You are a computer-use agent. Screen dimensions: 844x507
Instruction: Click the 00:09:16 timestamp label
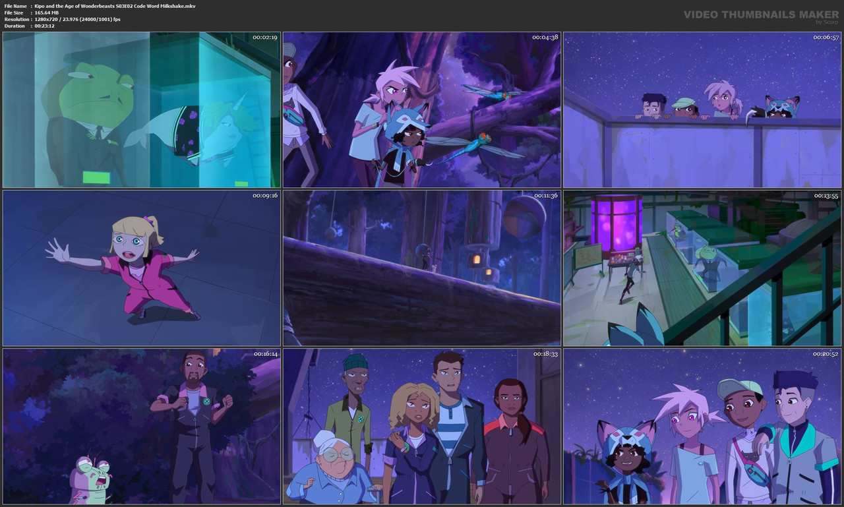pos(265,196)
